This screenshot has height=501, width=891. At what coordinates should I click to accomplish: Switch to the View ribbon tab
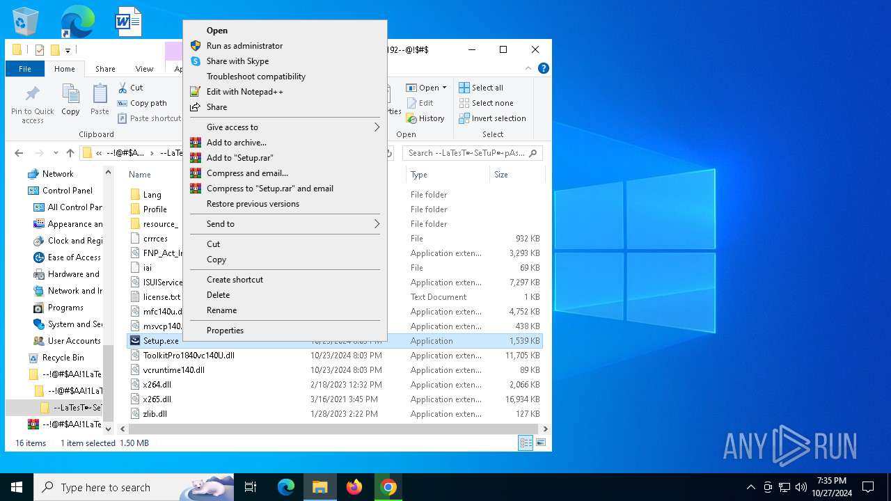coord(144,69)
